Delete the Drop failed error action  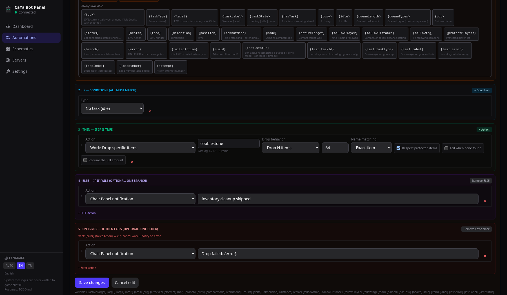click(485, 256)
